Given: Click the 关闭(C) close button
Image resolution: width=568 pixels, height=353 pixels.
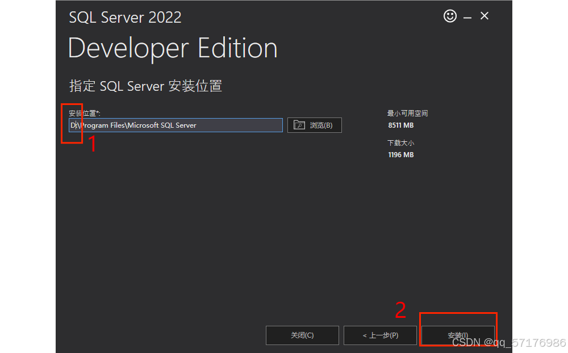Looking at the screenshot, I should (x=302, y=335).
